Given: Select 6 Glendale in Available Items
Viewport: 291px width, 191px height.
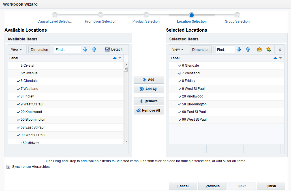Looking at the screenshot, I should click(66, 81).
